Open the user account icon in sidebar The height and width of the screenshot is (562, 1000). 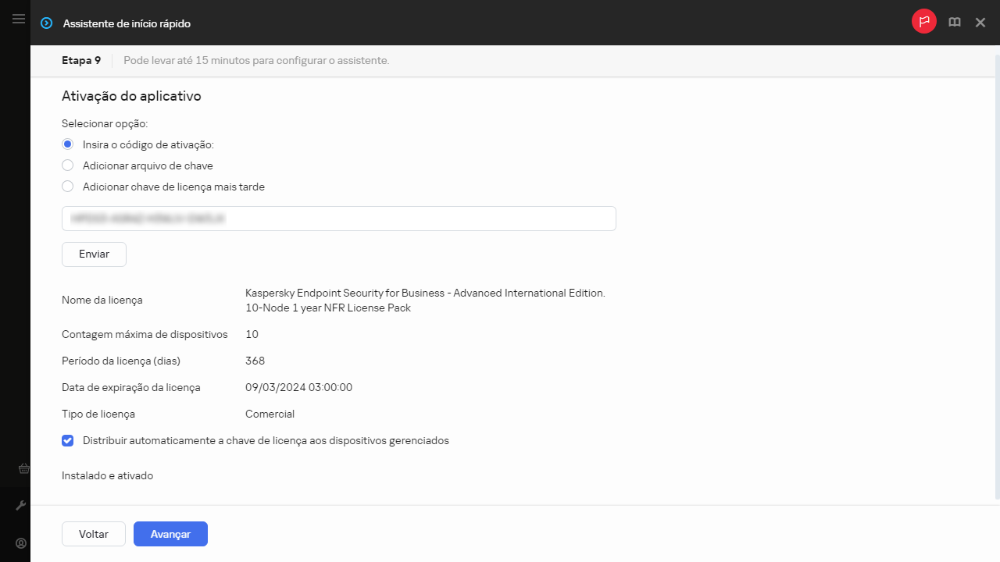[x=21, y=543]
